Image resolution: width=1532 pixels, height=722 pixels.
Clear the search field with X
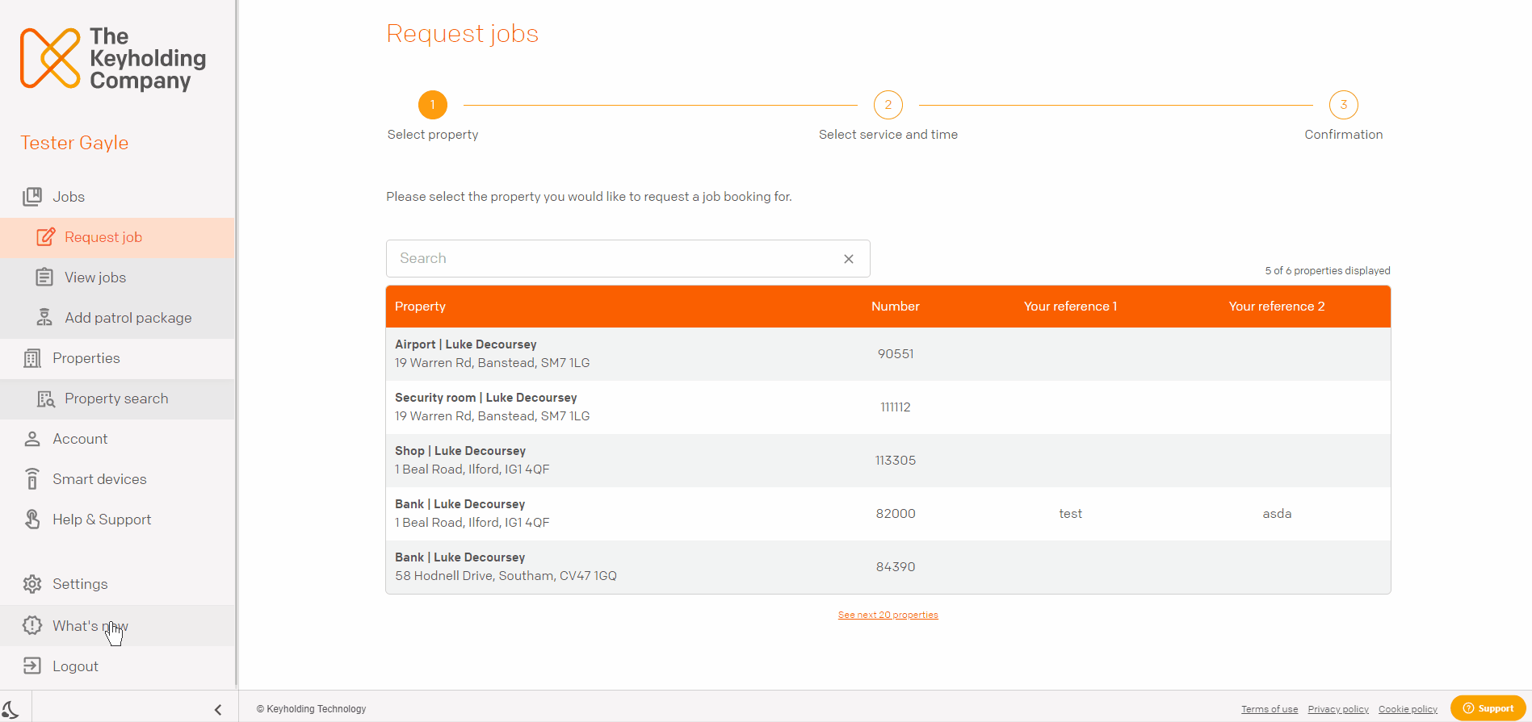tap(849, 259)
